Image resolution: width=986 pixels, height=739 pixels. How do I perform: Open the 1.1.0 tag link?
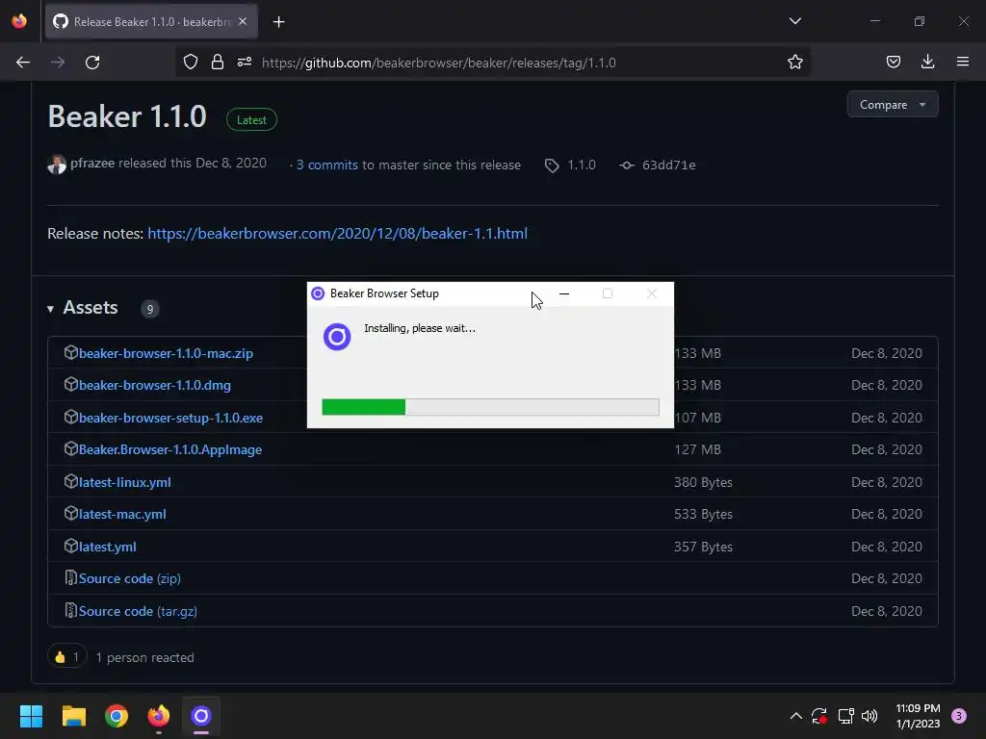(581, 166)
